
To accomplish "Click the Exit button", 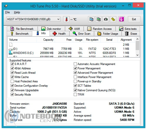I will (x=134, y=19).
